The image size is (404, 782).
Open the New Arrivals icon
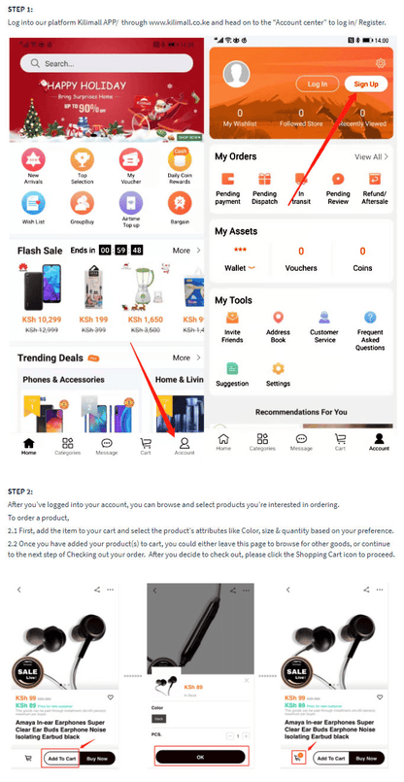(33, 160)
